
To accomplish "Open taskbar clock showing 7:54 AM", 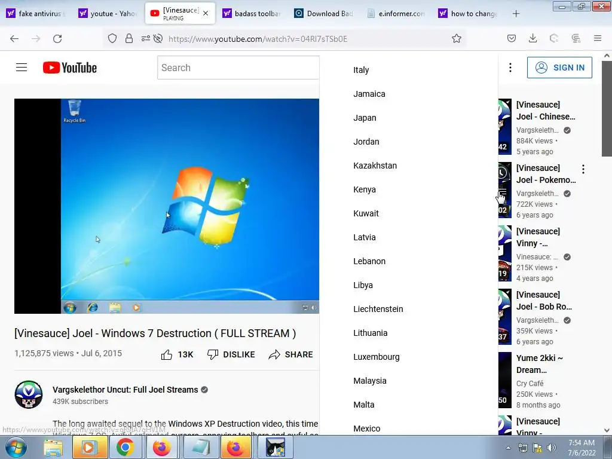I will coord(582,448).
